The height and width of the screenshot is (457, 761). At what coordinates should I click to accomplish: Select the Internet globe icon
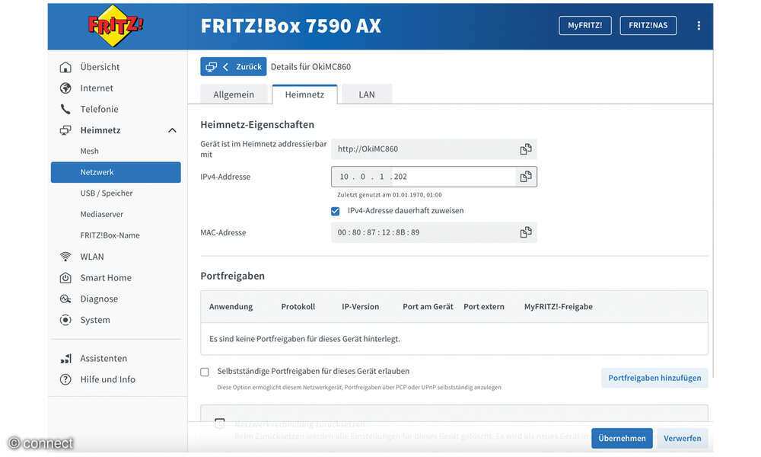pos(65,88)
